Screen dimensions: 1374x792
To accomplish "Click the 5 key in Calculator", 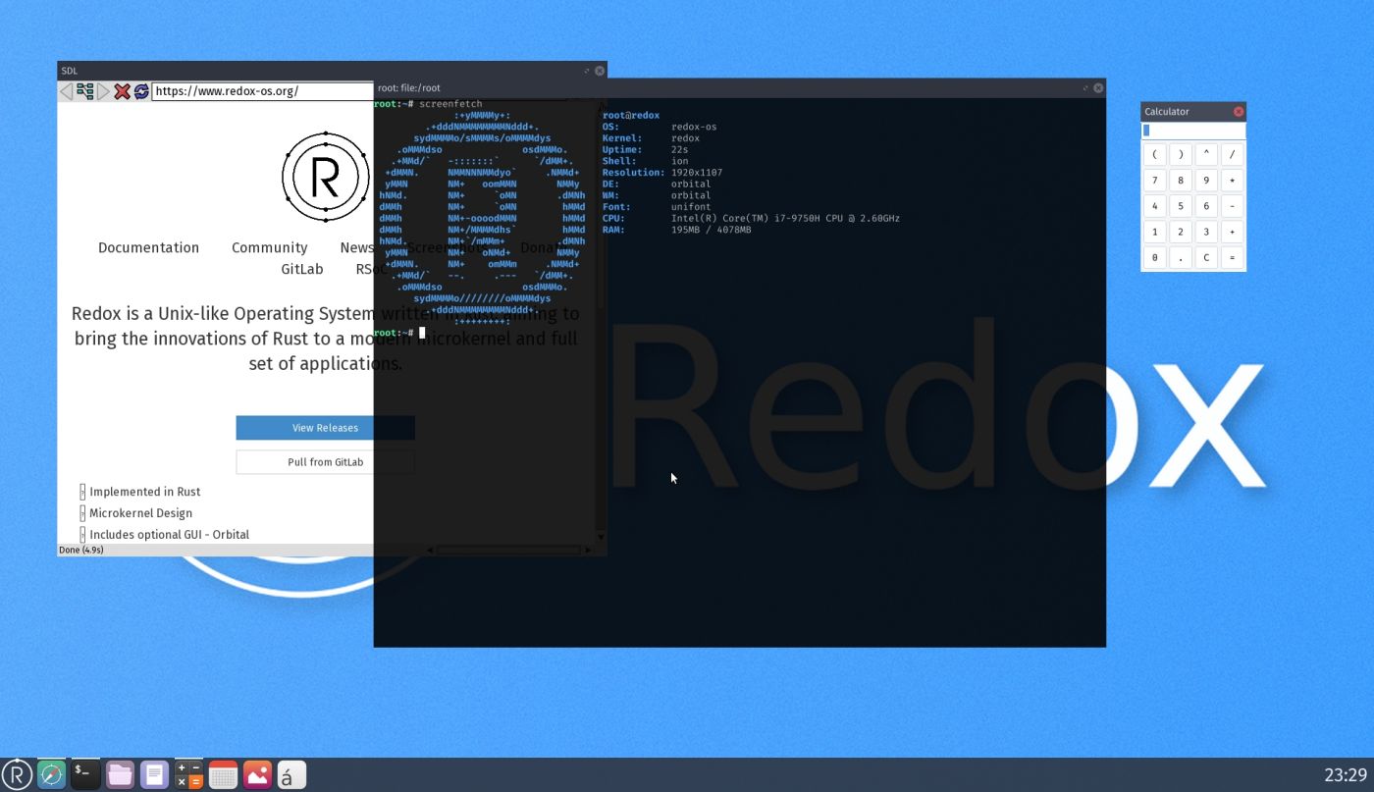I will click(x=1181, y=206).
